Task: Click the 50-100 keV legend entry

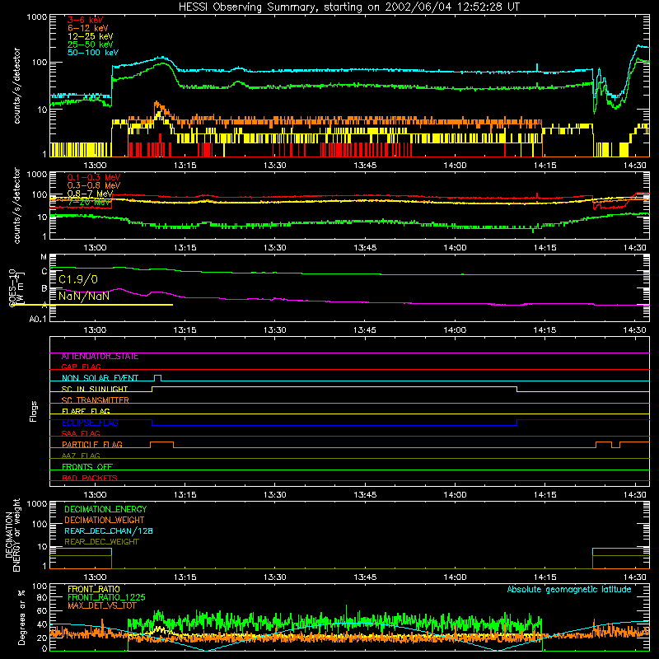Action: pos(93,53)
